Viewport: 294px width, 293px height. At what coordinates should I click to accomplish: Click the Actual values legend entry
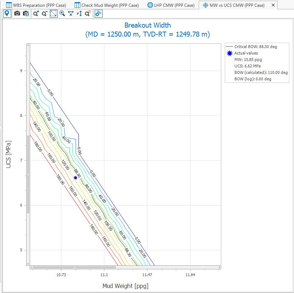tap(246, 53)
